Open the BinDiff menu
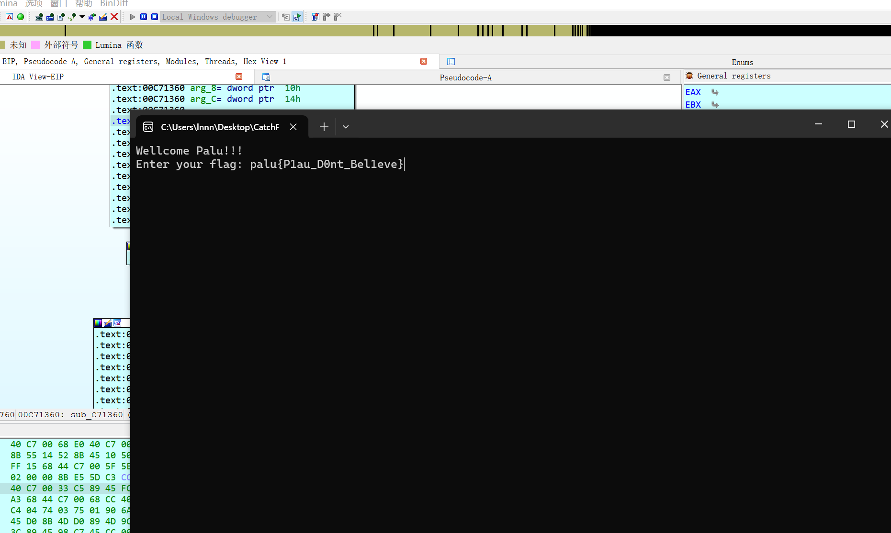This screenshot has height=533, width=891. pos(113,4)
